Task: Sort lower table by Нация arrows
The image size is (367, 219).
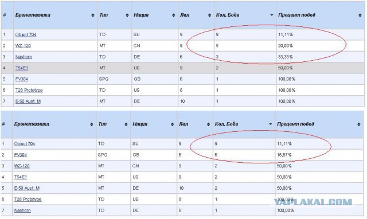Action: point(172,124)
